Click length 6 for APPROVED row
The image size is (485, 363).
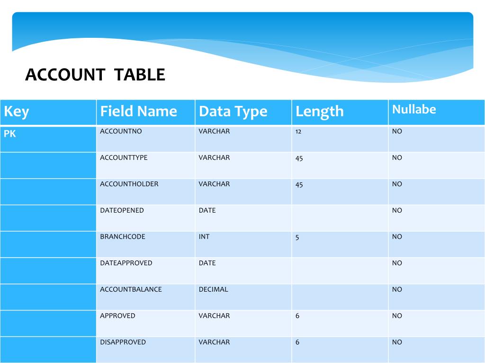coord(297,316)
